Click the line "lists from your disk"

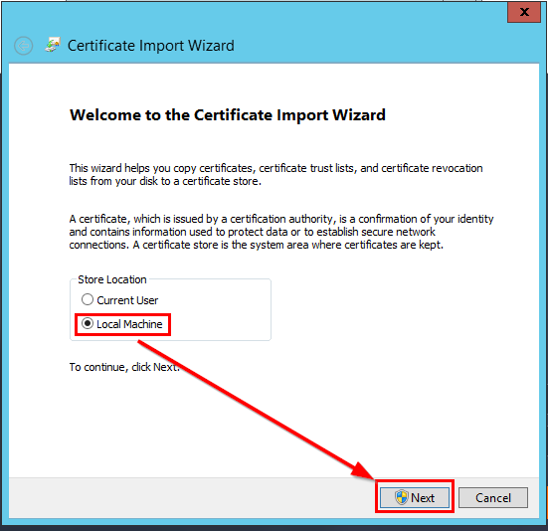coord(165,181)
